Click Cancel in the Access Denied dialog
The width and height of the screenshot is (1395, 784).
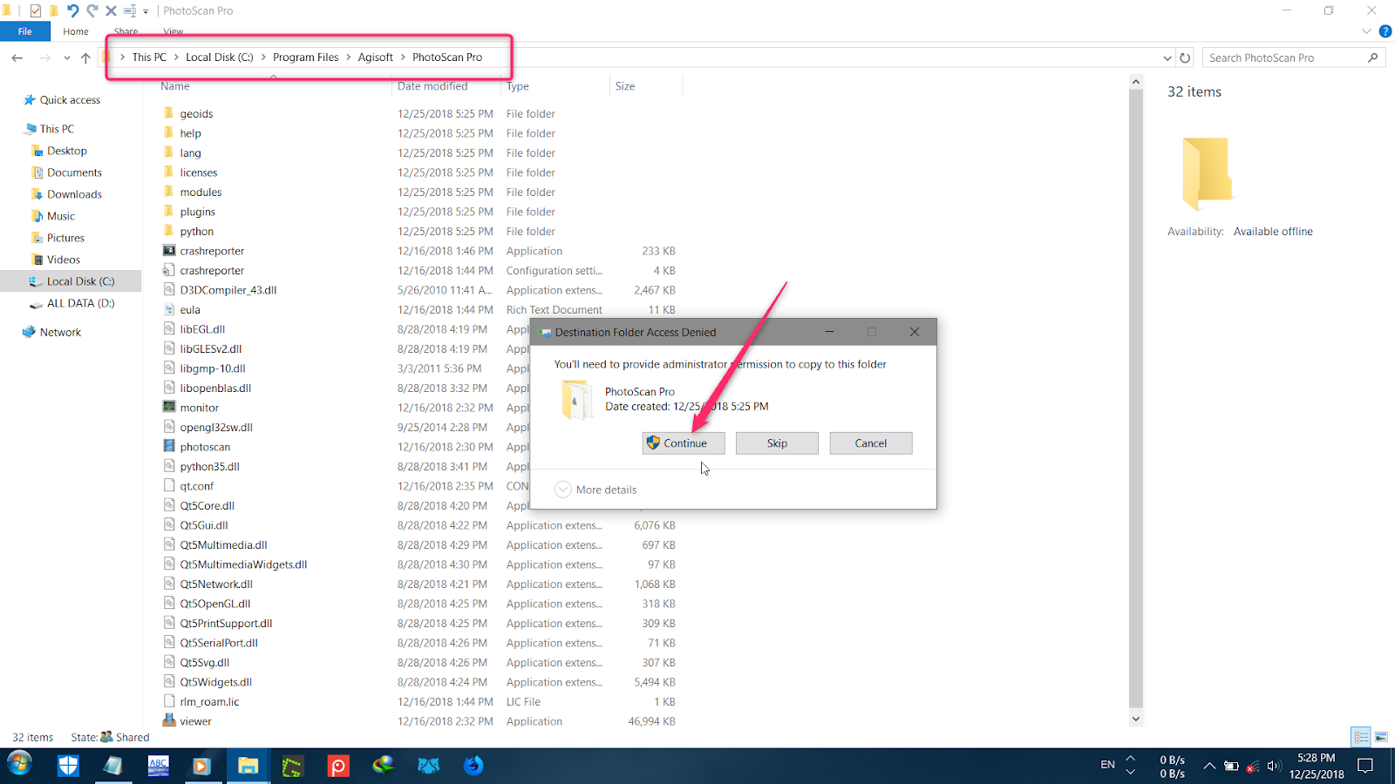871,443
